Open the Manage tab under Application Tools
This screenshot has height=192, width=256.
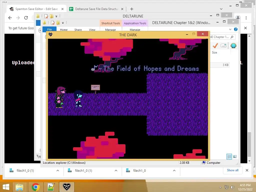(x=135, y=29)
